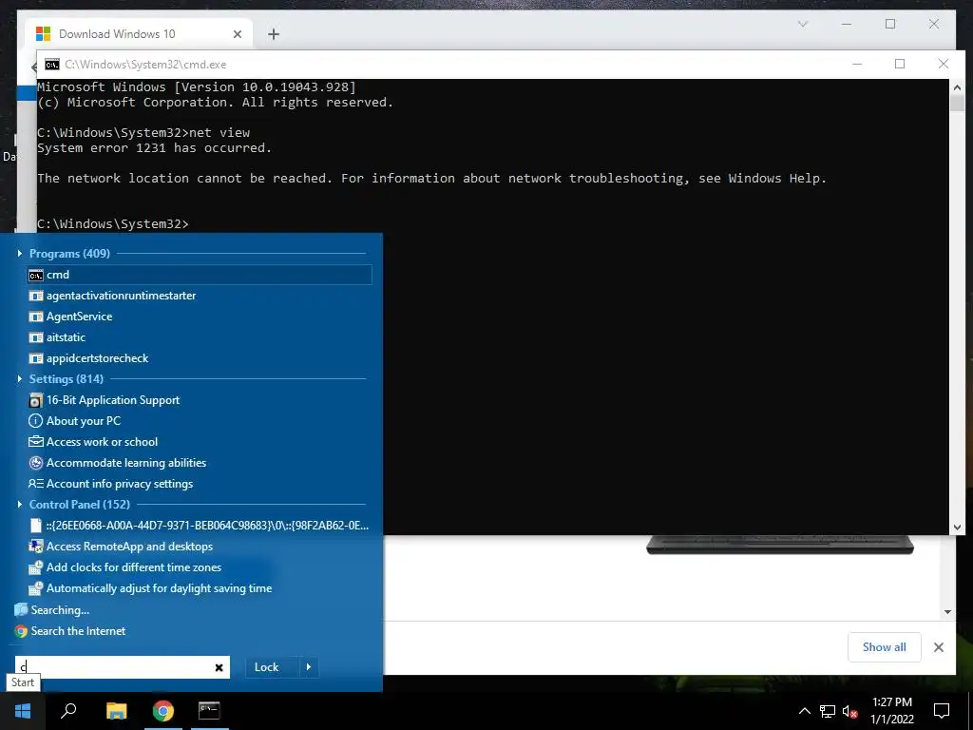Click the cmd window scroll up arrow
This screenshot has height=730, width=973.
[x=957, y=87]
